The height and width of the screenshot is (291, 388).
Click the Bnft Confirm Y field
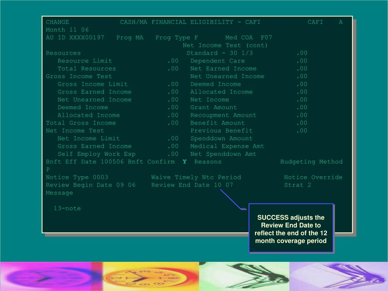point(185,162)
